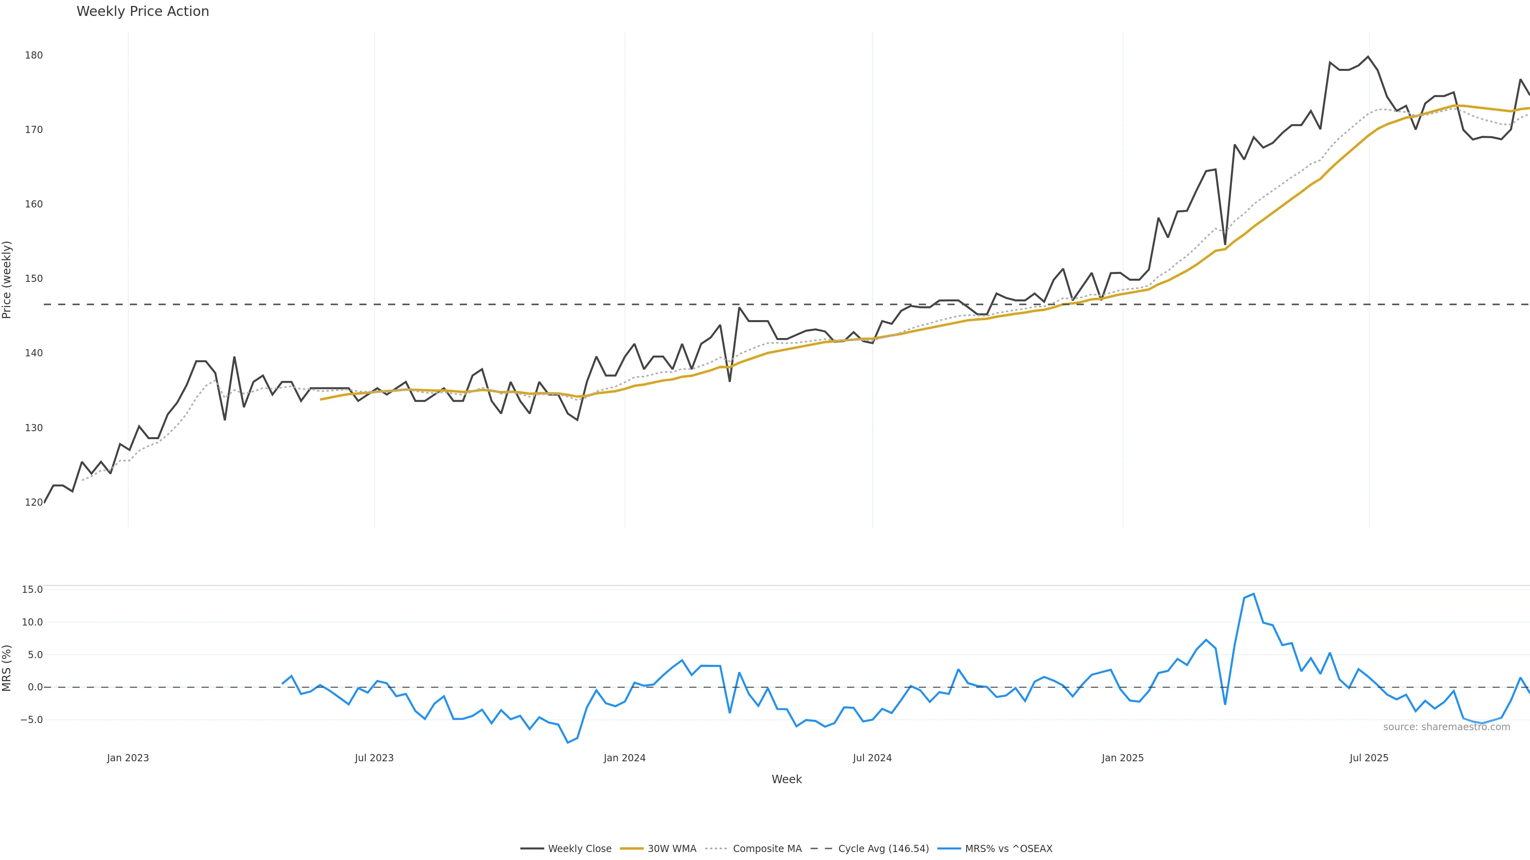The height and width of the screenshot is (860, 1530).
Task: Click the gold 30W WMA legend line swatch
Action: (632, 849)
